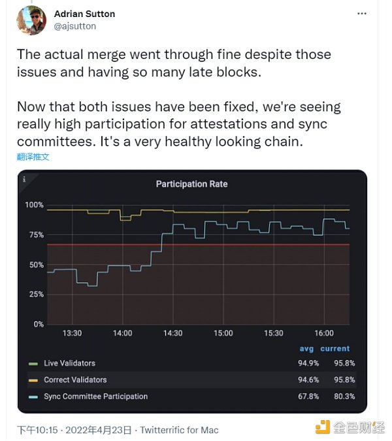The width and height of the screenshot is (392, 441).
Task: Sort legend by avg column
Action: point(306,349)
